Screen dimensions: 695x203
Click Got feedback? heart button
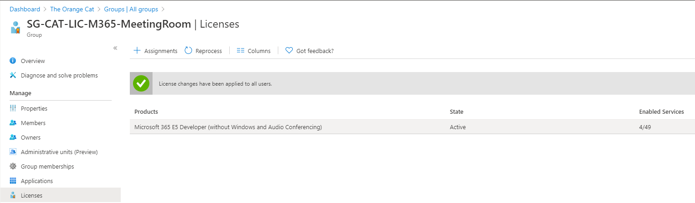(x=310, y=51)
